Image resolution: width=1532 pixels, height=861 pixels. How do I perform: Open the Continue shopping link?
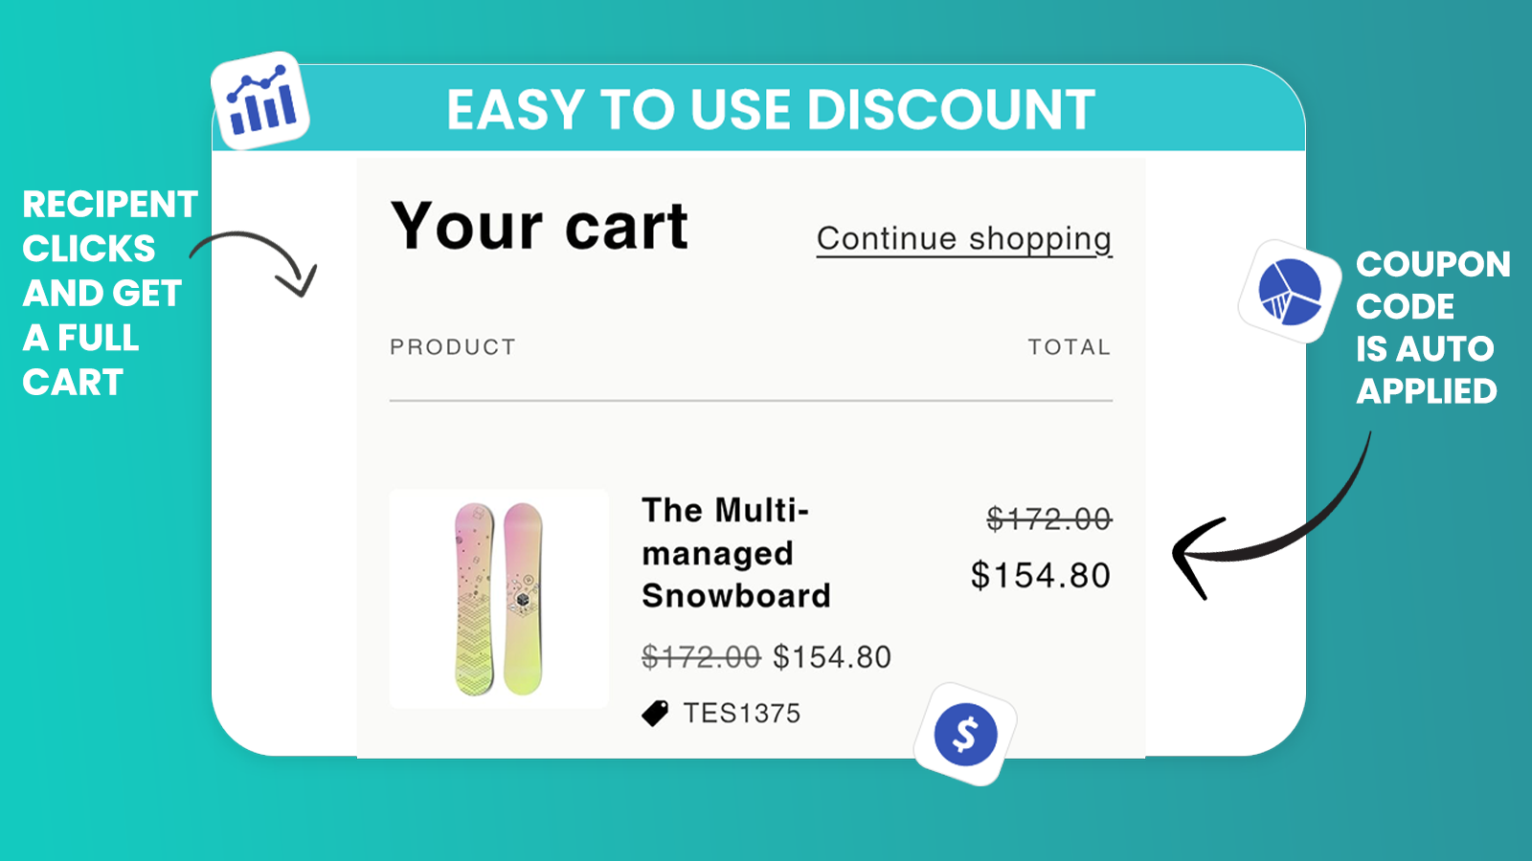click(x=964, y=239)
